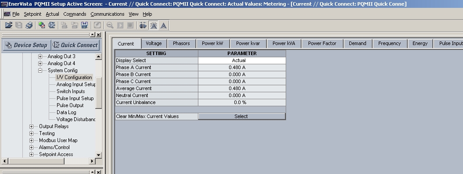Click the Device Setup button

tap(27, 45)
